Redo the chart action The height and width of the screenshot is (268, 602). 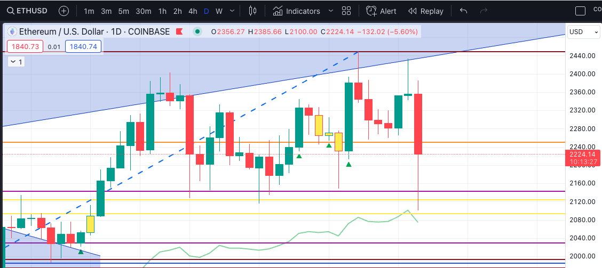pyautogui.click(x=484, y=11)
